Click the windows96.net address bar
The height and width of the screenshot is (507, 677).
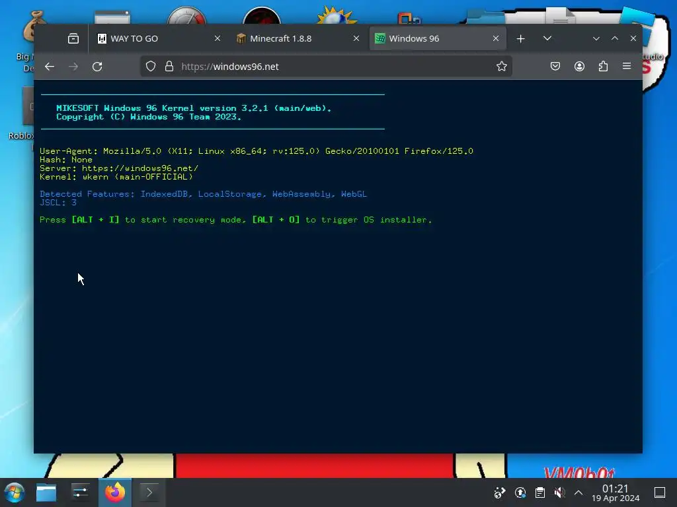tap(326, 67)
